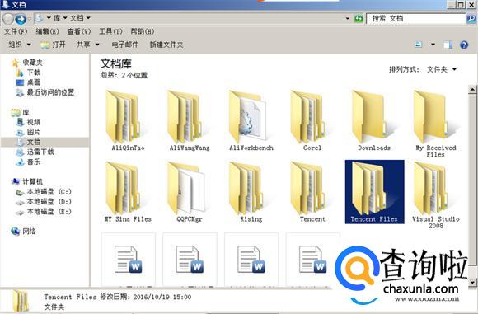The image size is (478, 314).
Task: Click the change view icon
Action: (419, 45)
